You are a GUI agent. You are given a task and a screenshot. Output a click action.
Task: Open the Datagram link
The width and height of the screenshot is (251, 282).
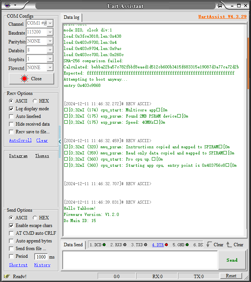[x=18, y=156]
